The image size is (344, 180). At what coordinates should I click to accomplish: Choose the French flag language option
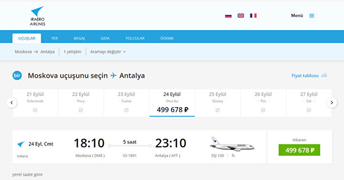[x=253, y=16]
